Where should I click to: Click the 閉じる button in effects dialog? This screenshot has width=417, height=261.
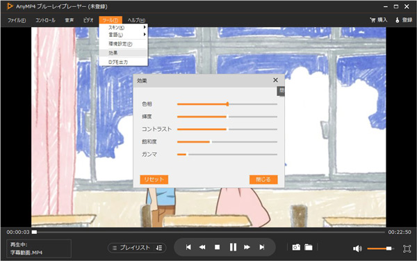pyautogui.click(x=263, y=180)
